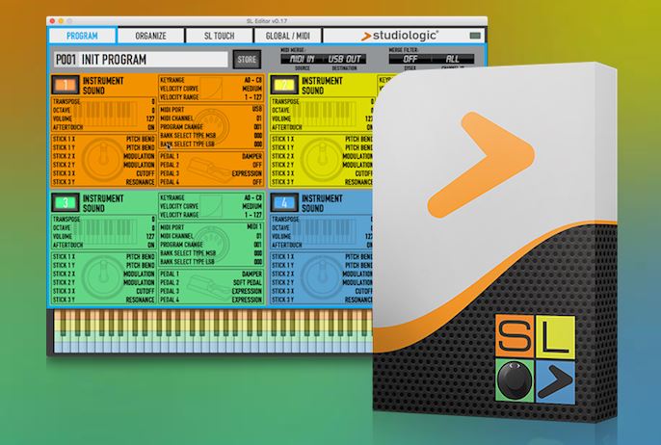Click zone 3 INSTRUMENT SOUND name
The width and height of the screenshot is (661, 445).
click(x=103, y=203)
